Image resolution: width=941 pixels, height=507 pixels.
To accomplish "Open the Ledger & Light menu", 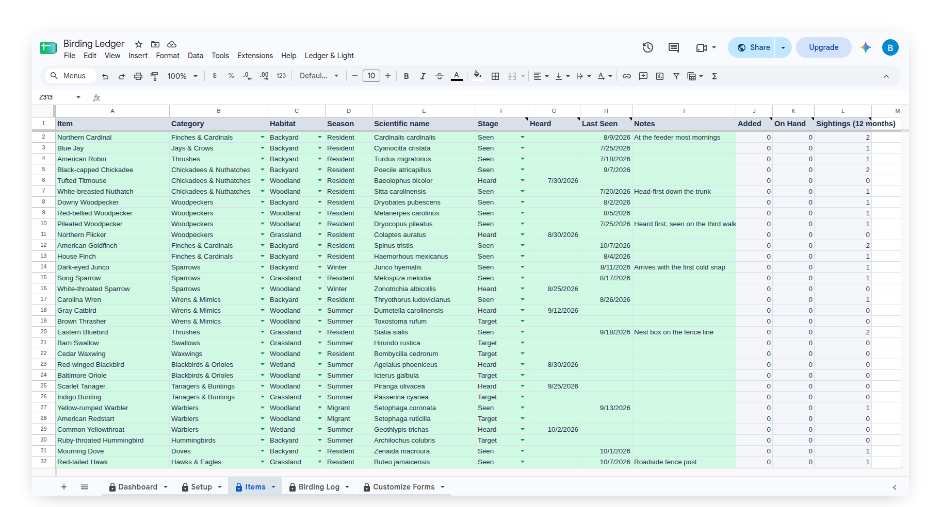I will coord(329,56).
